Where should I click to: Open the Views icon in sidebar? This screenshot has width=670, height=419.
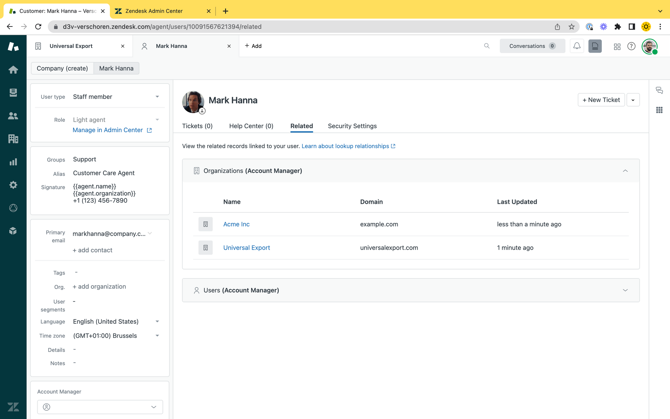point(13,93)
